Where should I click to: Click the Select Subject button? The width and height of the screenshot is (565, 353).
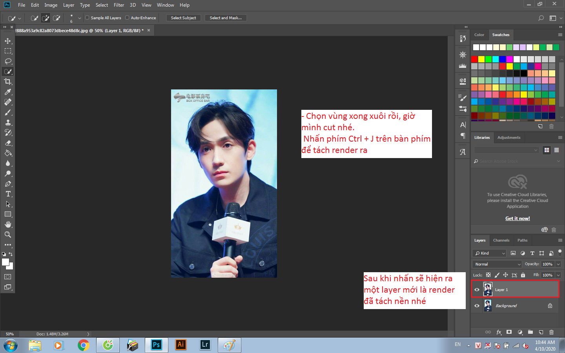pos(183,18)
